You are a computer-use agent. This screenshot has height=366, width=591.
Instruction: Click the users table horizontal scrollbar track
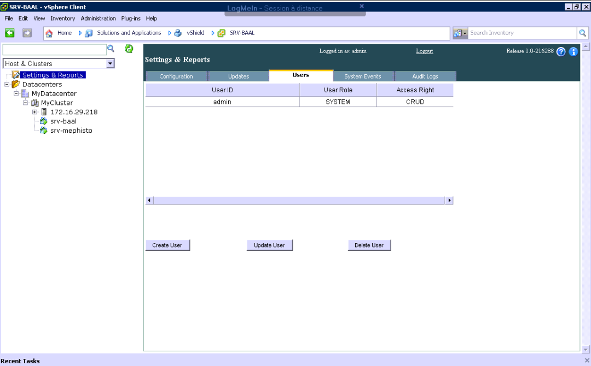299,200
